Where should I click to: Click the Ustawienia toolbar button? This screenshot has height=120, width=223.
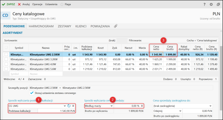(51, 4)
